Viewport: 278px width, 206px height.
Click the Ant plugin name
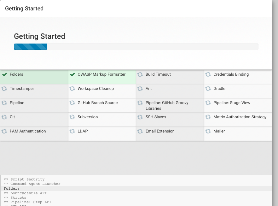tap(148, 89)
